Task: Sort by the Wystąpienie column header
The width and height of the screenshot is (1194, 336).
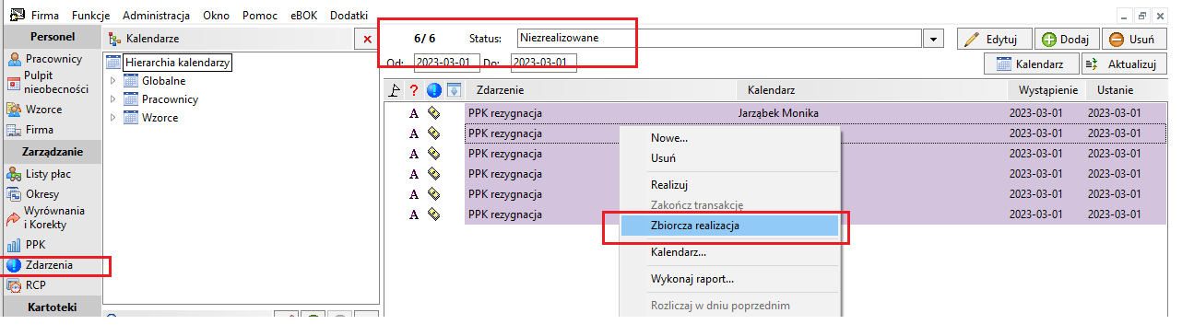Action: 1048,90
